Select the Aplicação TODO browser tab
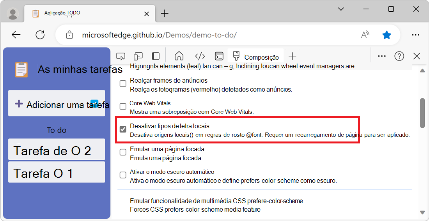Image resolution: width=429 pixels, height=221 pixels. tap(90, 13)
